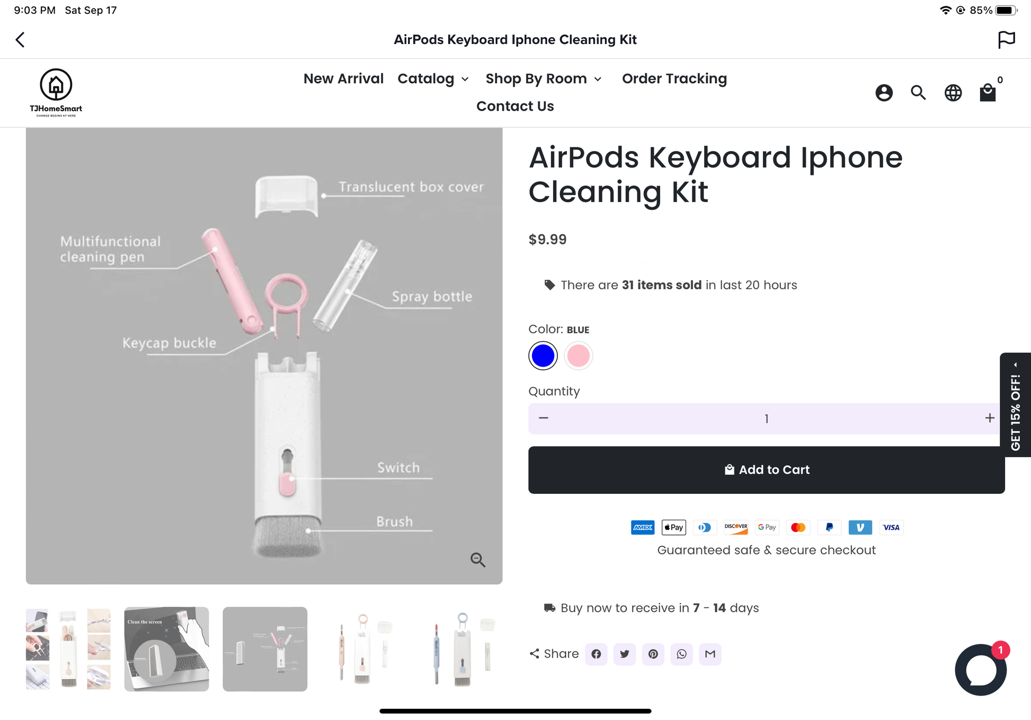Image resolution: width=1031 pixels, height=720 pixels.
Task: Open the search magnifier icon
Action: coord(918,93)
